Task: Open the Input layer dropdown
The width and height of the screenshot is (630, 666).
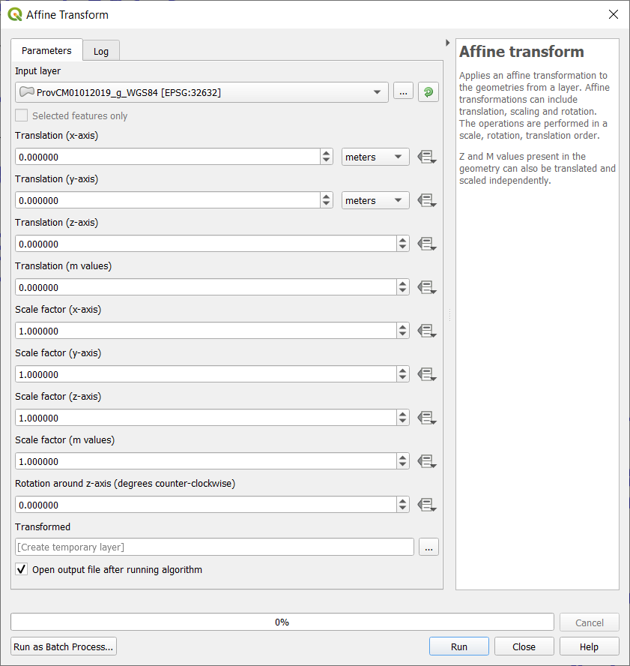Action: (x=202, y=92)
